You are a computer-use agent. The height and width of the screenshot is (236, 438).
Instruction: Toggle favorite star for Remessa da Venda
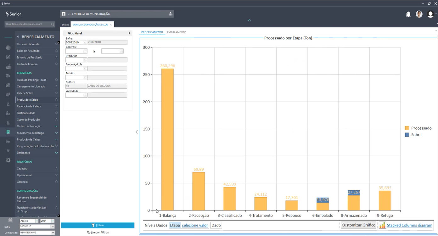pyautogui.click(x=56, y=44)
